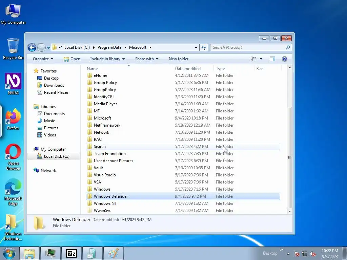
Task: Expand the arrow after ProgramData breadcrumb
Action: [125, 47]
